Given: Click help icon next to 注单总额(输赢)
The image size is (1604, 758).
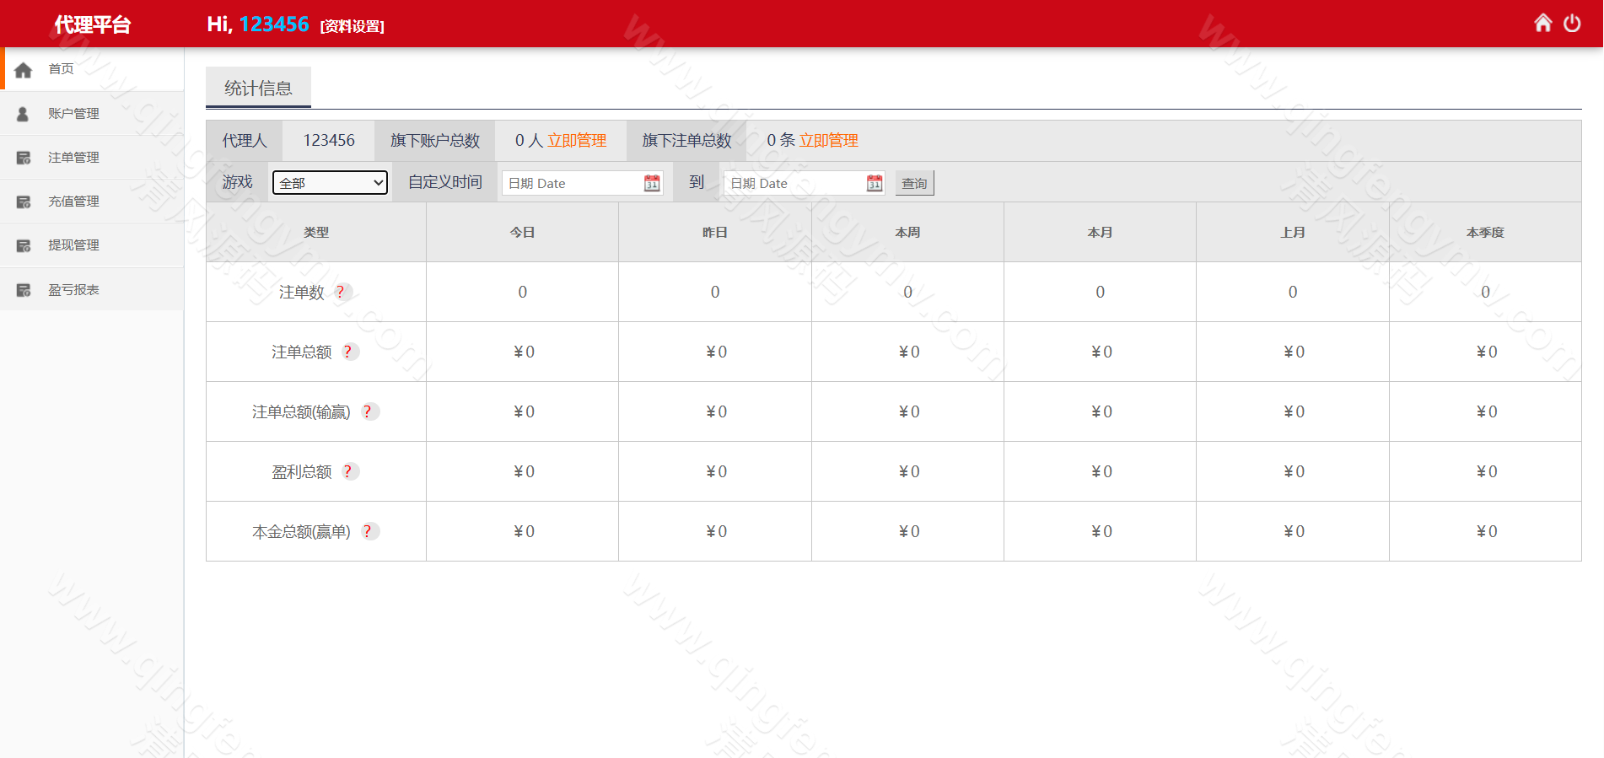Looking at the screenshot, I should click(368, 411).
